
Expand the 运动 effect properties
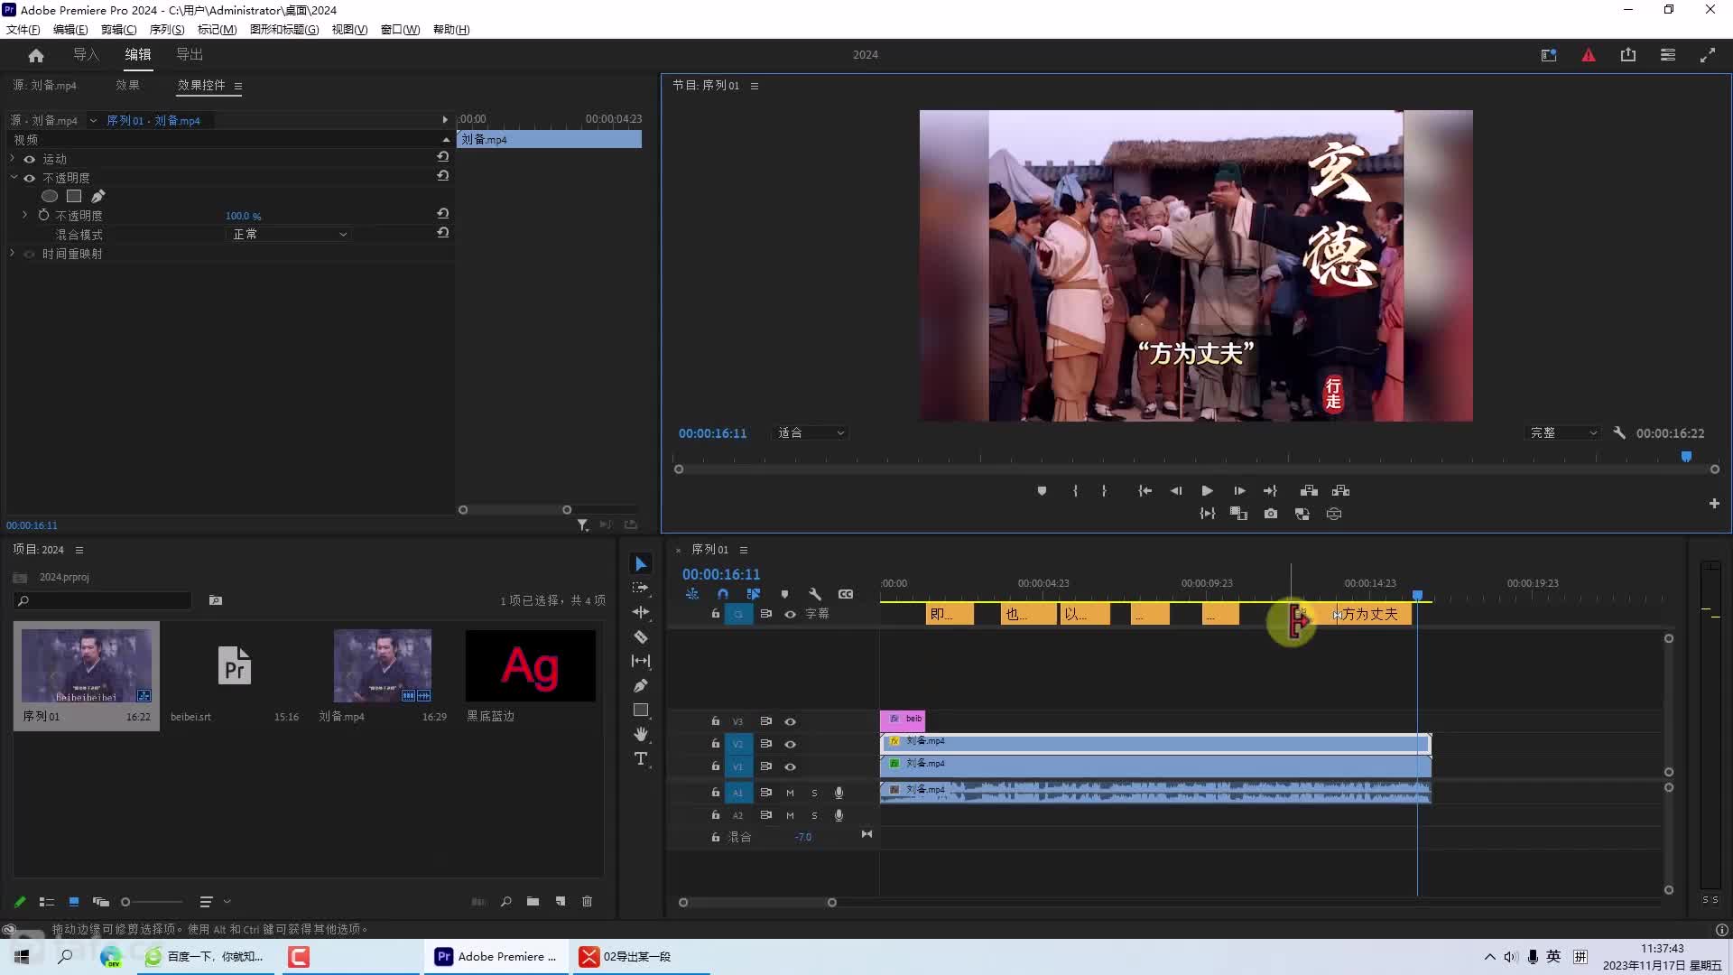coord(13,159)
